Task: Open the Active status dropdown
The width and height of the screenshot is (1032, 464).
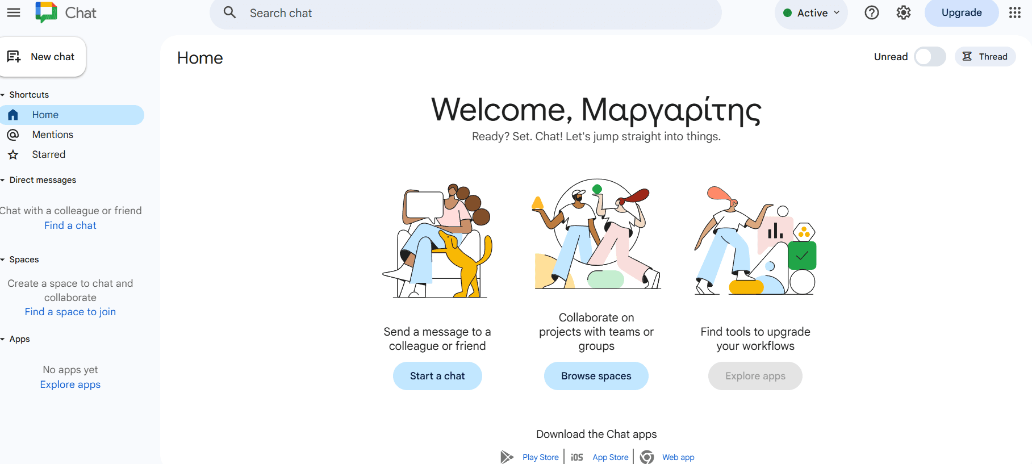Action: coord(811,13)
